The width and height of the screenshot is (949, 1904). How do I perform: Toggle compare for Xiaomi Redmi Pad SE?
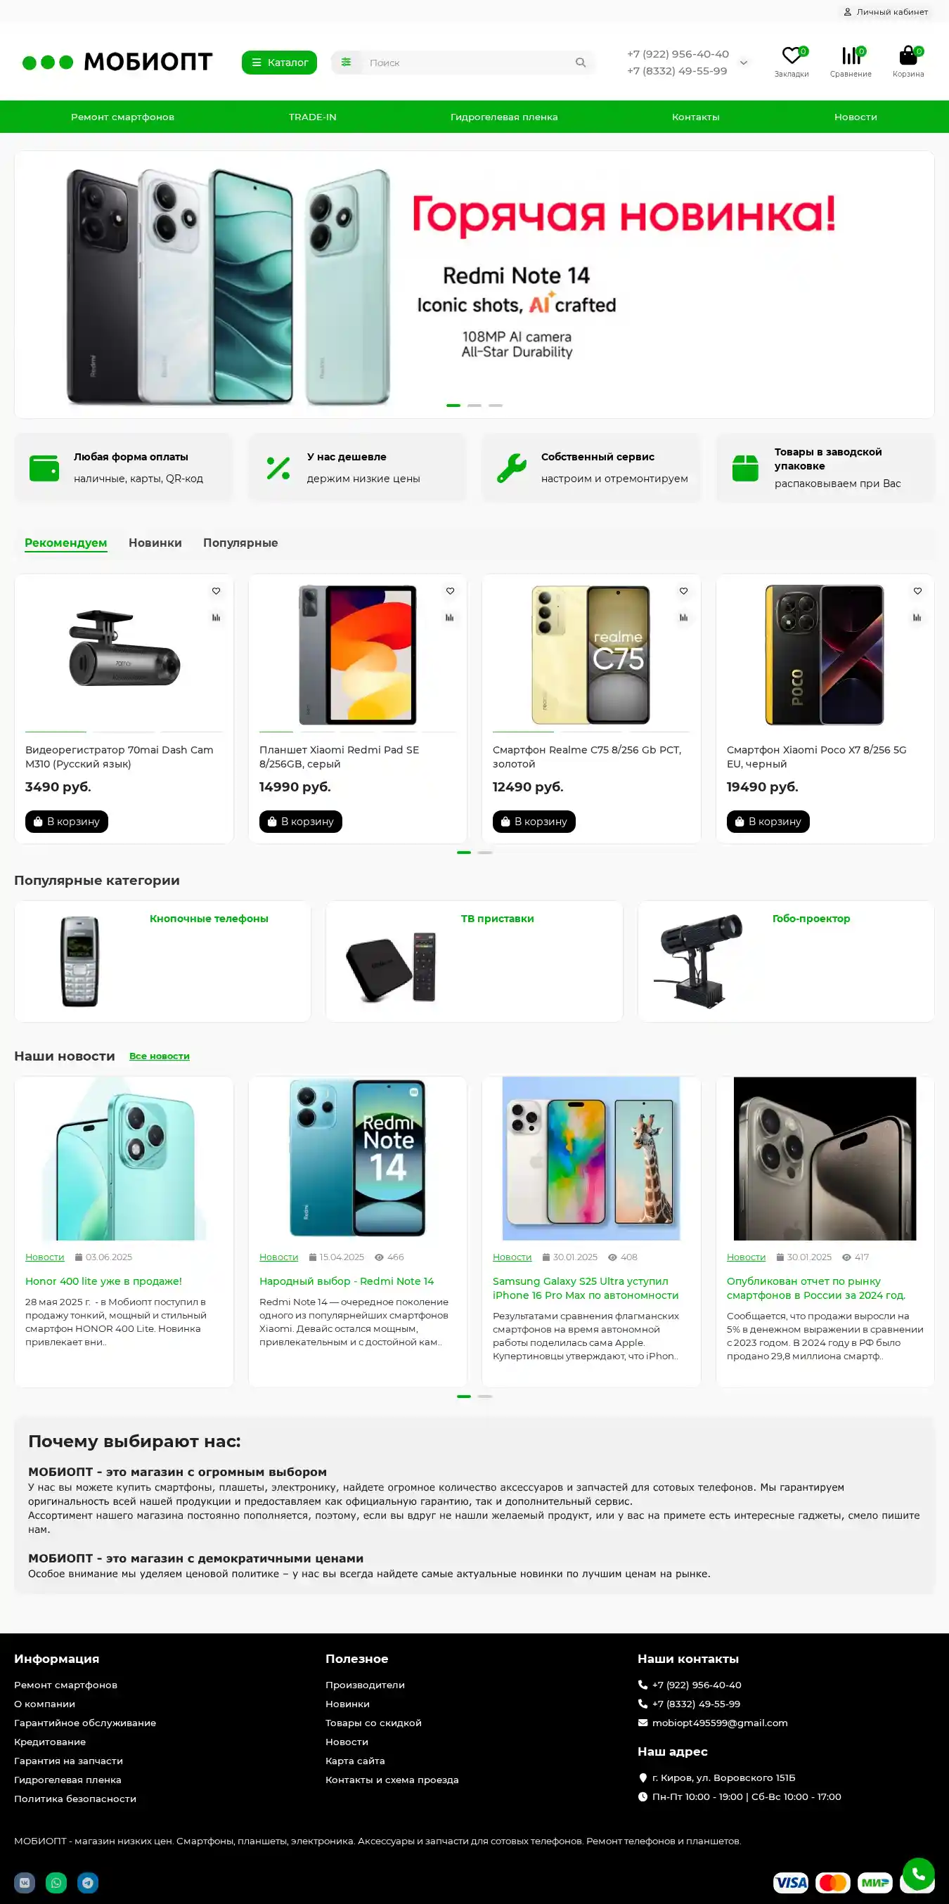449,617
